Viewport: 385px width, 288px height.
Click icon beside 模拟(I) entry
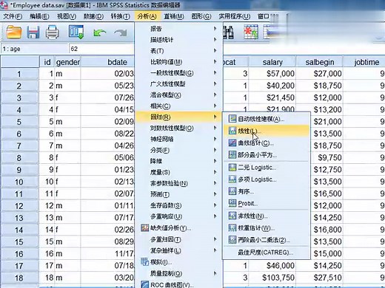(x=144, y=262)
